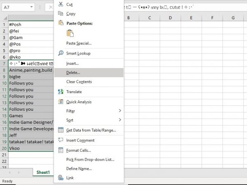The width and height of the screenshot is (247, 185).
Task: Click the Copy icon in context menu
Action: coord(61,14)
